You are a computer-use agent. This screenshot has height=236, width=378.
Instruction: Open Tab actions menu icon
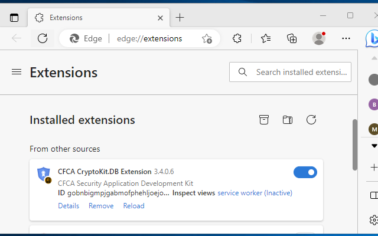point(14,17)
